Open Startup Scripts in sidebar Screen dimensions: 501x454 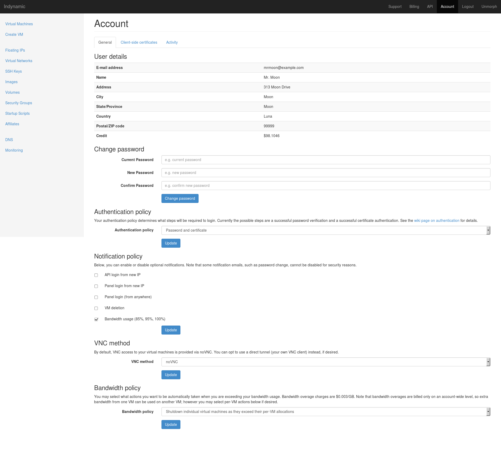17,113
